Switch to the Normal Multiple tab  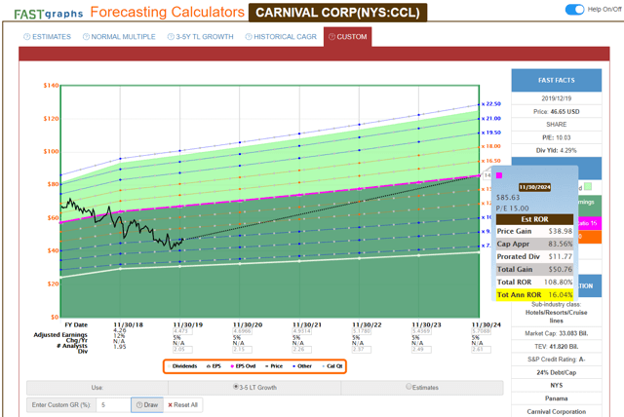[x=119, y=37]
